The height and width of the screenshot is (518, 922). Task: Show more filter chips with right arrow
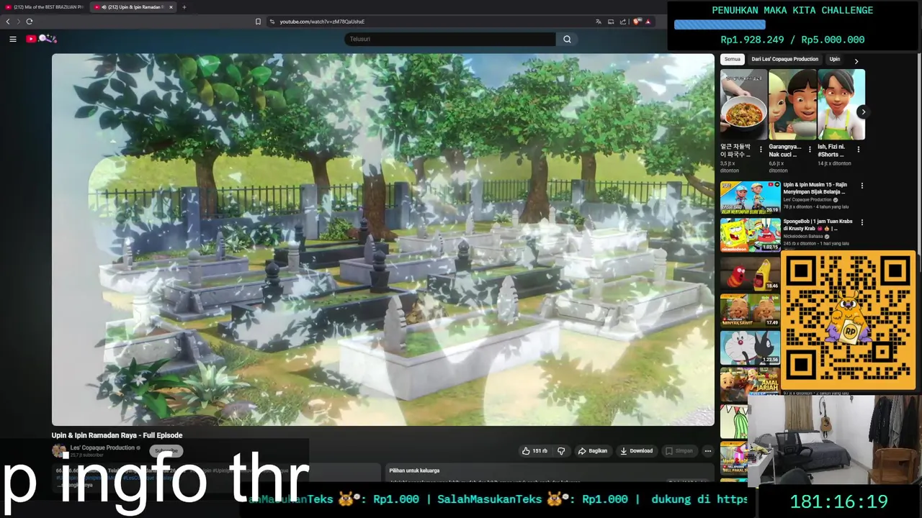pyautogui.click(x=856, y=61)
